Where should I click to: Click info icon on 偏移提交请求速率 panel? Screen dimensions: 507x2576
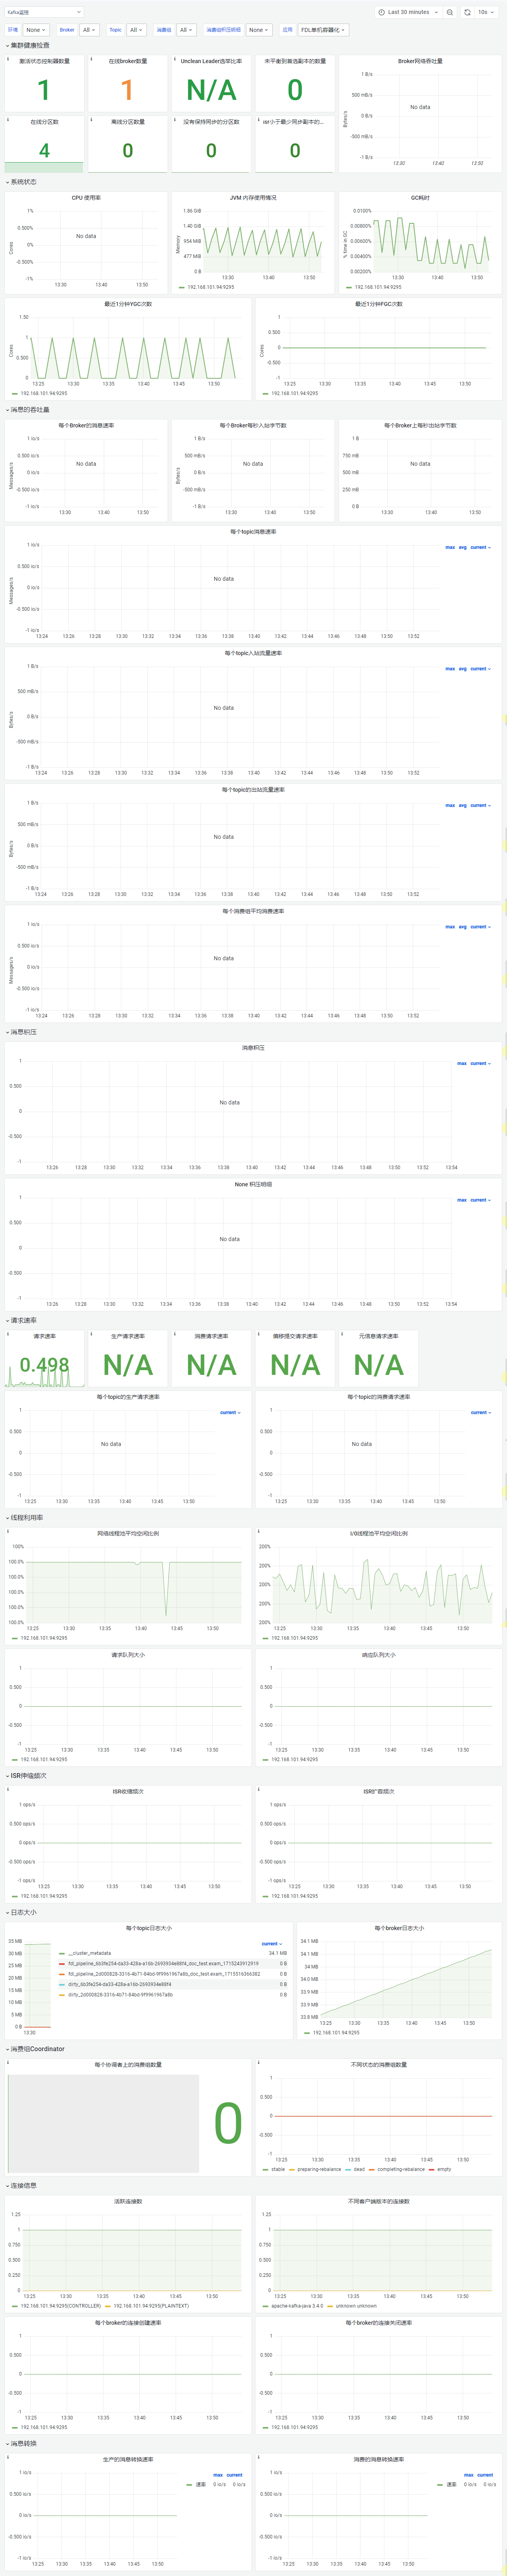tap(259, 1334)
